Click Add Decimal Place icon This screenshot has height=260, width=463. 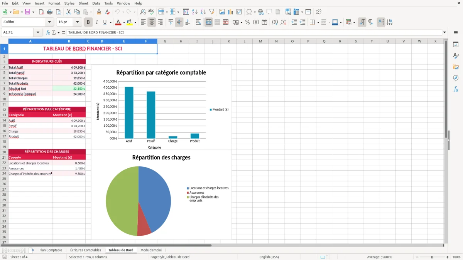pos(275,22)
